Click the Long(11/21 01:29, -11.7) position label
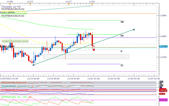 pos(15,41)
